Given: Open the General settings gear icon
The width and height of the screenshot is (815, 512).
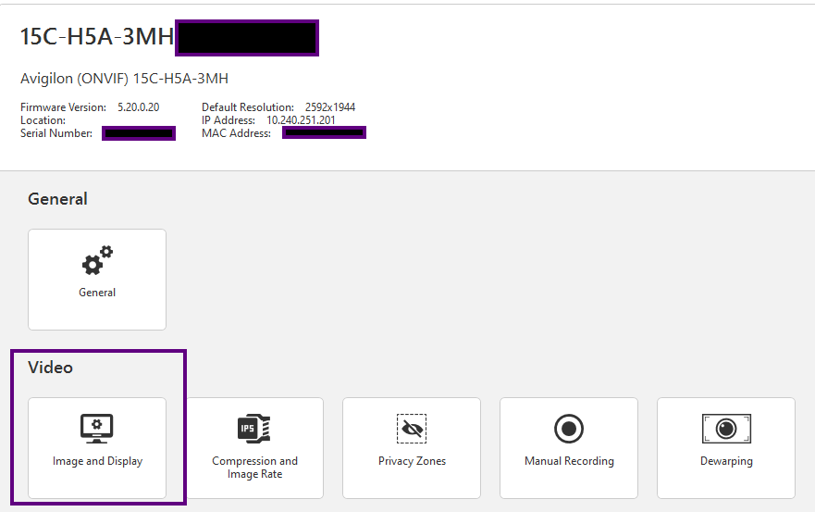Looking at the screenshot, I should 97,260.
